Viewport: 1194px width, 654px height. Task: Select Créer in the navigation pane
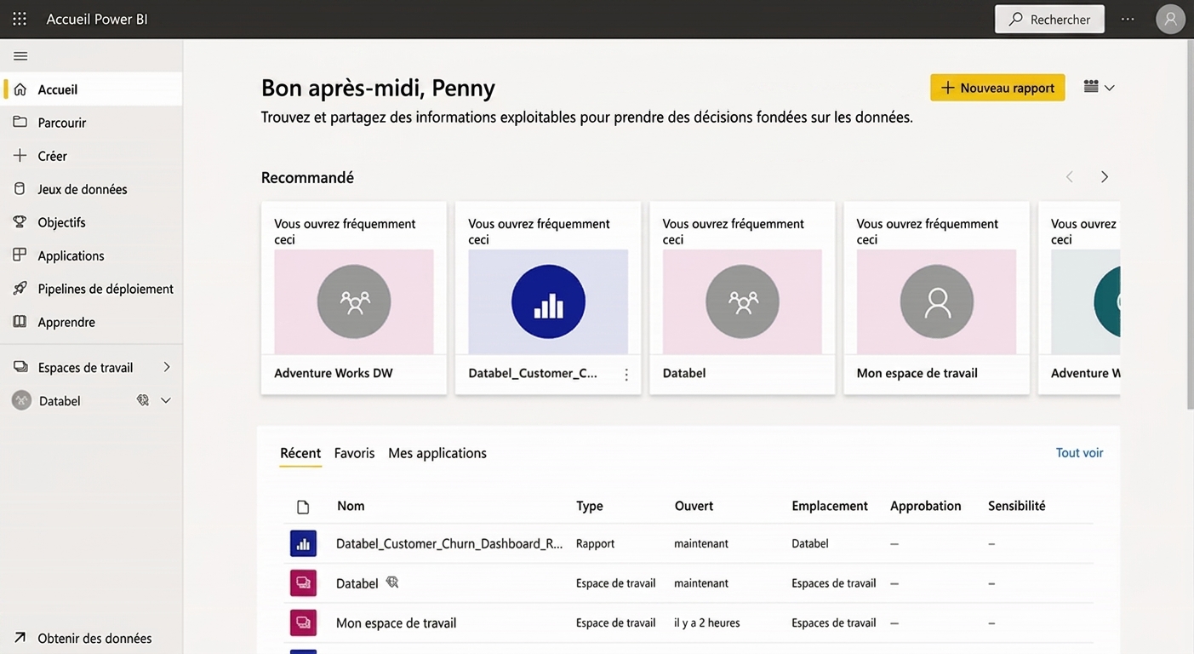(x=92, y=156)
